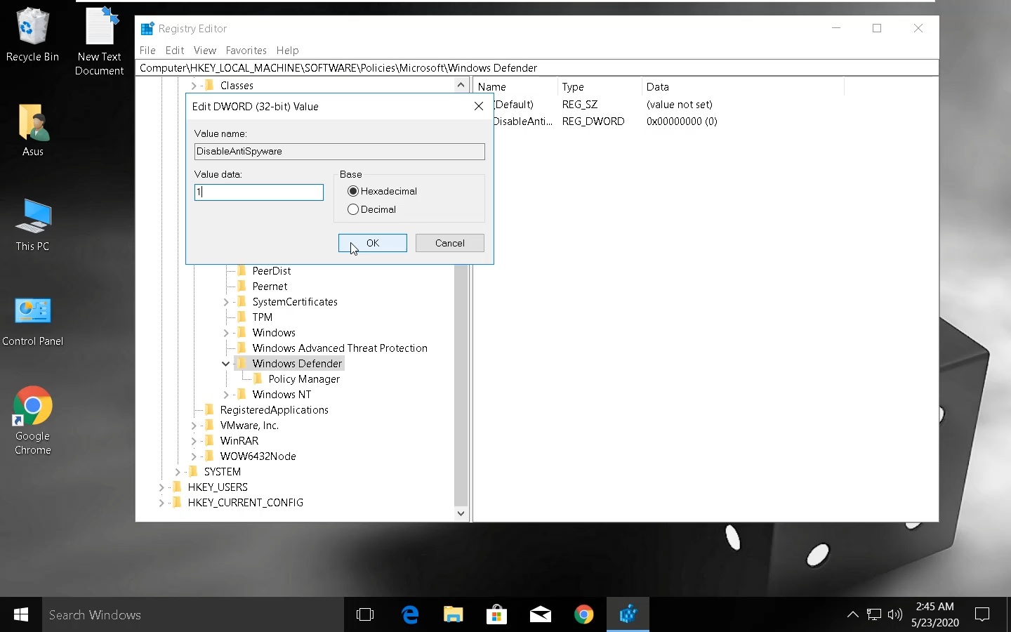Screen dimensions: 1011x632
Task: Expand the Windows NT node
Action: tap(226, 395)
